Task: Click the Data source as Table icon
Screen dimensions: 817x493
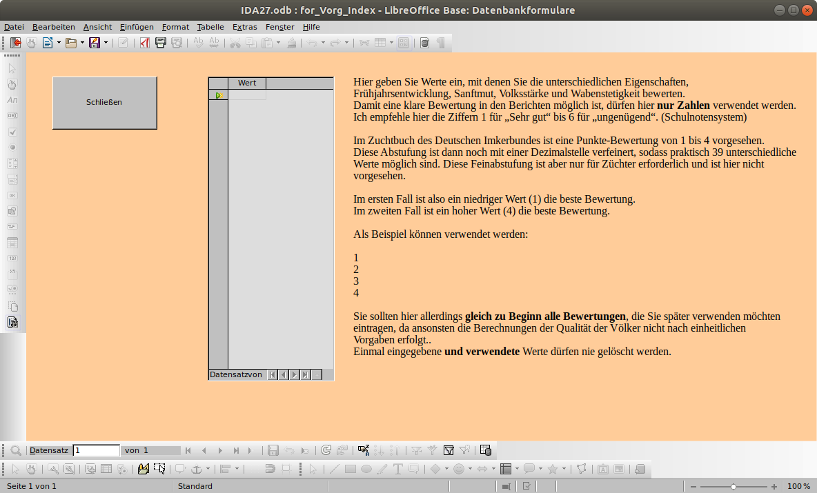Action: 486,450
